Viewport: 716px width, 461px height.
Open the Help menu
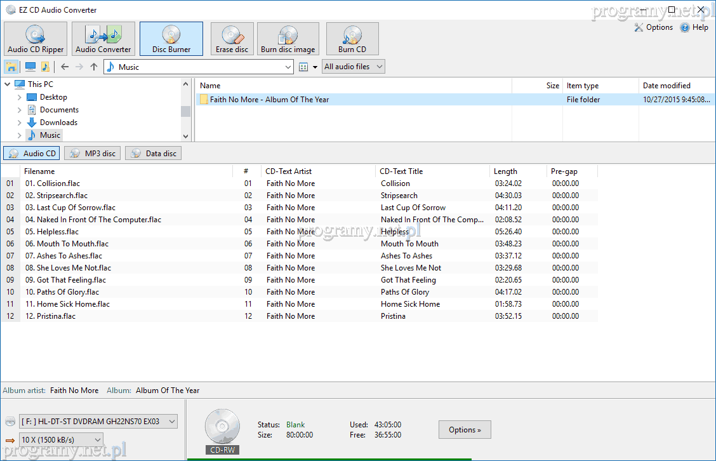pos(694,27)
